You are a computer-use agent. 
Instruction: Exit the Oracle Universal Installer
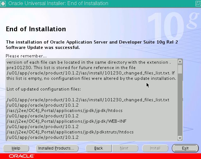click(x=185, y=148)
